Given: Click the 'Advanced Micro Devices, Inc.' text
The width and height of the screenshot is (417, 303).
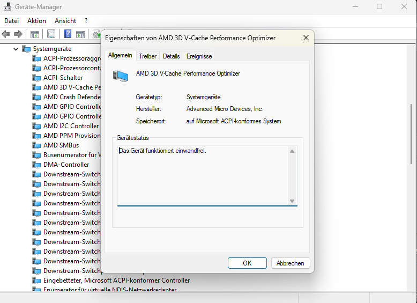Looking at the screenshot, I should [225, 109].
